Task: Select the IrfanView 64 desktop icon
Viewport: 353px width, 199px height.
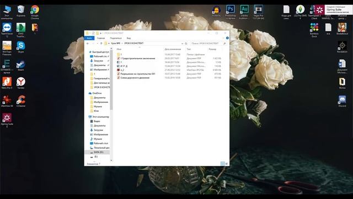Action: coord(7,101)
